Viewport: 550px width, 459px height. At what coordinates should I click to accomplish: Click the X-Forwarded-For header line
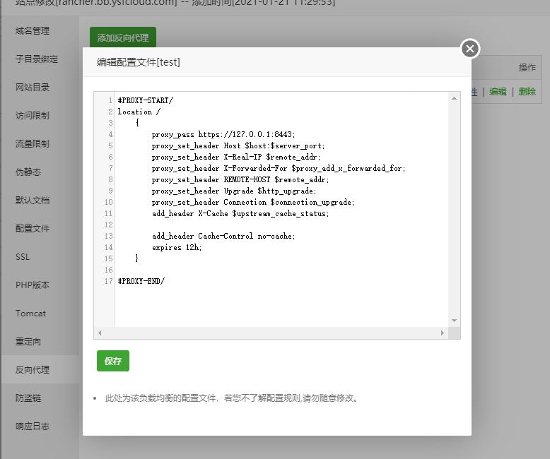pyautogui.click(x=279, y=169)
